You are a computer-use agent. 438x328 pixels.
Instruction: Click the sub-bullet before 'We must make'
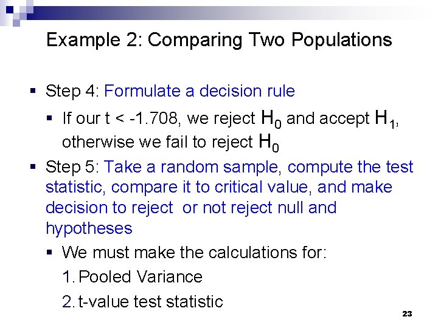coord(50,253)
